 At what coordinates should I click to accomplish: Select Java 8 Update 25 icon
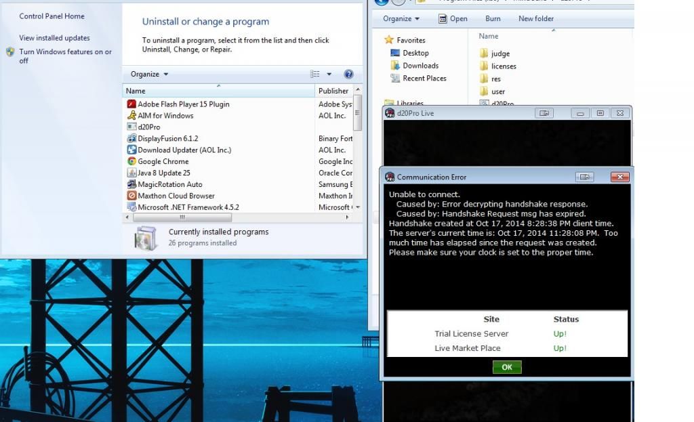click(131, 173)
